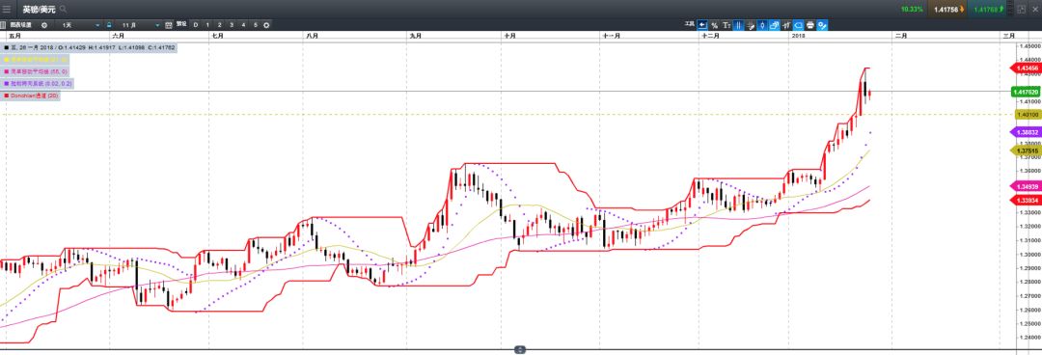This screenshot has width=1042, height=355.
Task: Toggle the vertical lines tool
Action: click(x=738, y=25)
